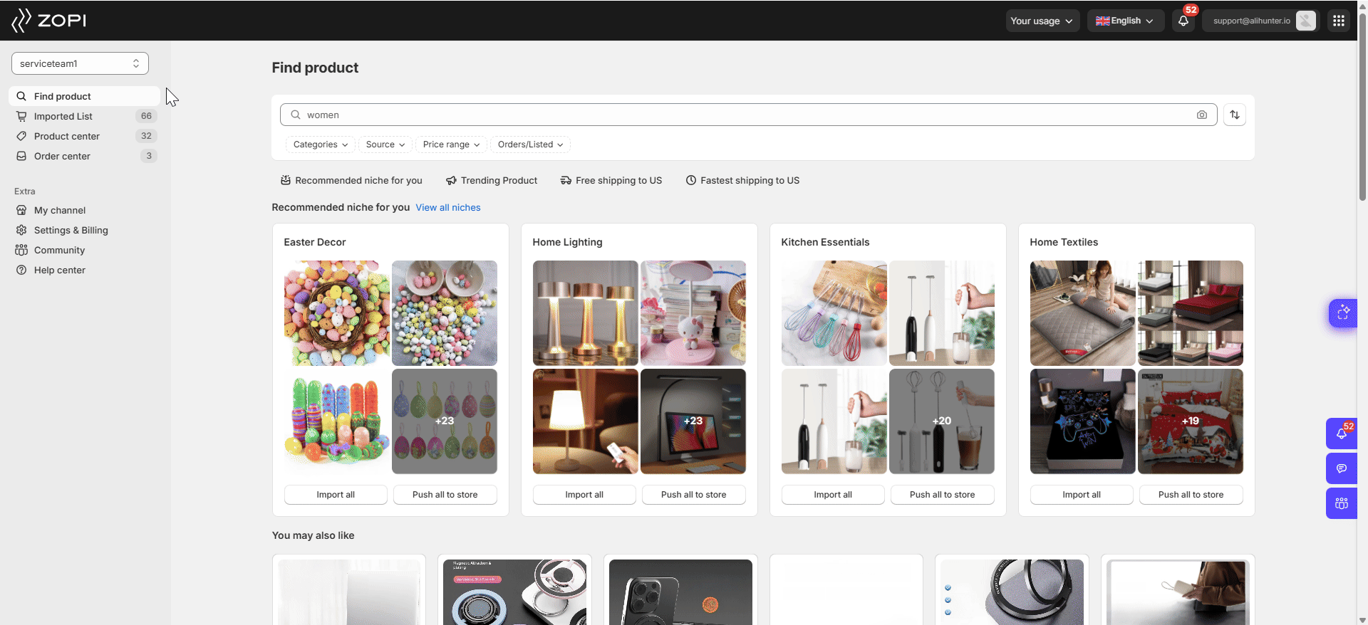Screen dimensions: 1368x625
Task: Click the floating AI sparkle button
Action: point(1343,312)
